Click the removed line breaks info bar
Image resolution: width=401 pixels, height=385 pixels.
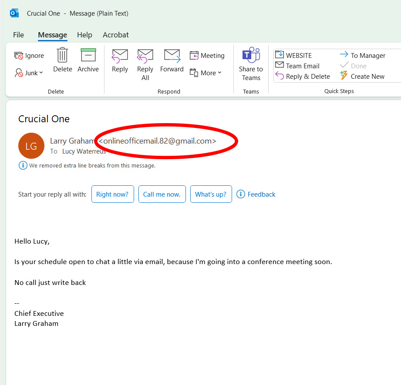pyautogui.click(x=87, y=166)
